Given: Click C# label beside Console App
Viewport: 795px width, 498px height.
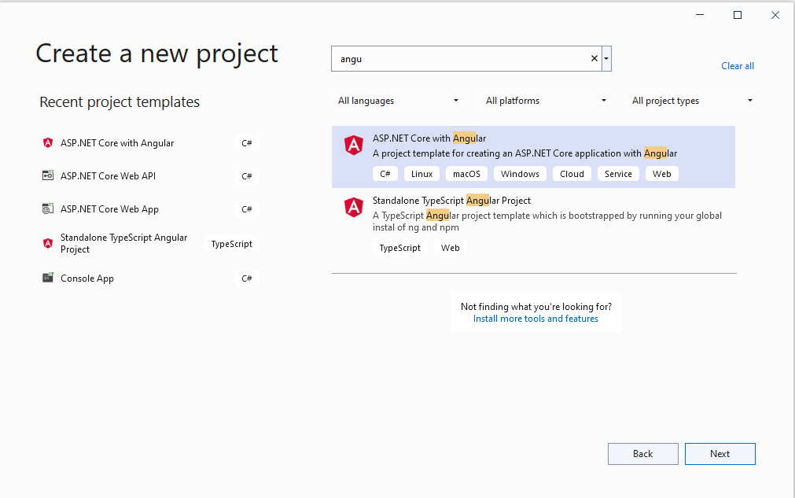Looking at the screenshot, I should pyautogui.click(x=247, y=279).
